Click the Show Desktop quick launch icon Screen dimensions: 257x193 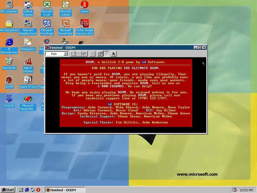21,190
